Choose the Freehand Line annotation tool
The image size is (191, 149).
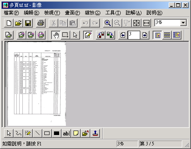18,133
